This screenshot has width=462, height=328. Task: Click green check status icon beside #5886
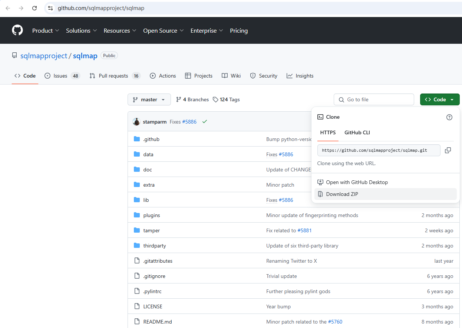(205, 122)
